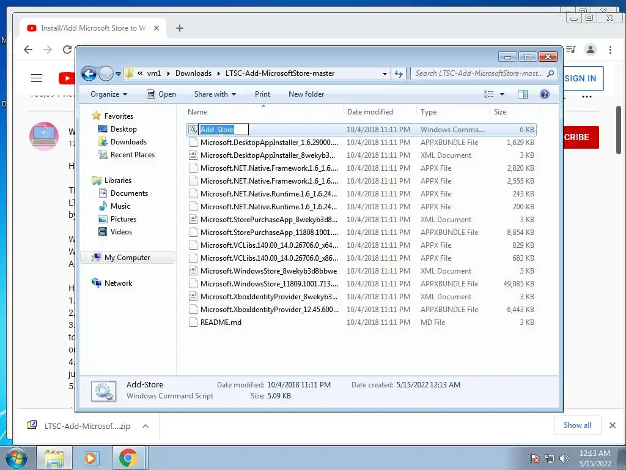Click the search magnifier icon in Explorer

point(551,73)
